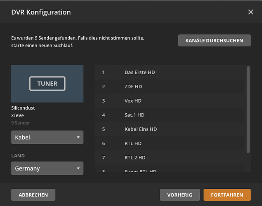Select channel ZDF HD
262x206 pixels.
[133, 87]
